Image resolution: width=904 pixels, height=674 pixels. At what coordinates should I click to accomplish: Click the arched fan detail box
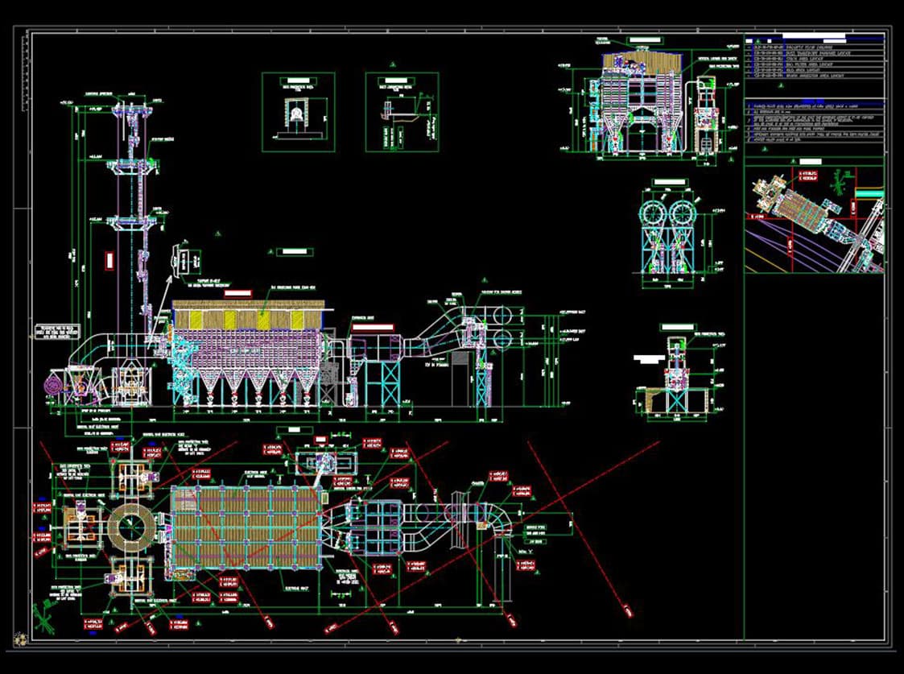click(x=297, y=112)
